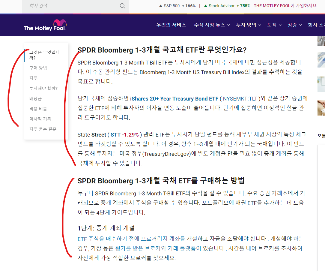Screen dimensions: 325x271
Task: Click the search magnifying glass icon
Action: (122, 6)
